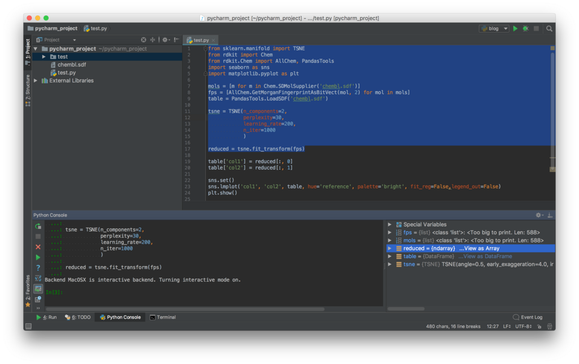Click scroll from source icon in Project panel
The width and height of the screenshot is (579, 364).
pos(143,40)
